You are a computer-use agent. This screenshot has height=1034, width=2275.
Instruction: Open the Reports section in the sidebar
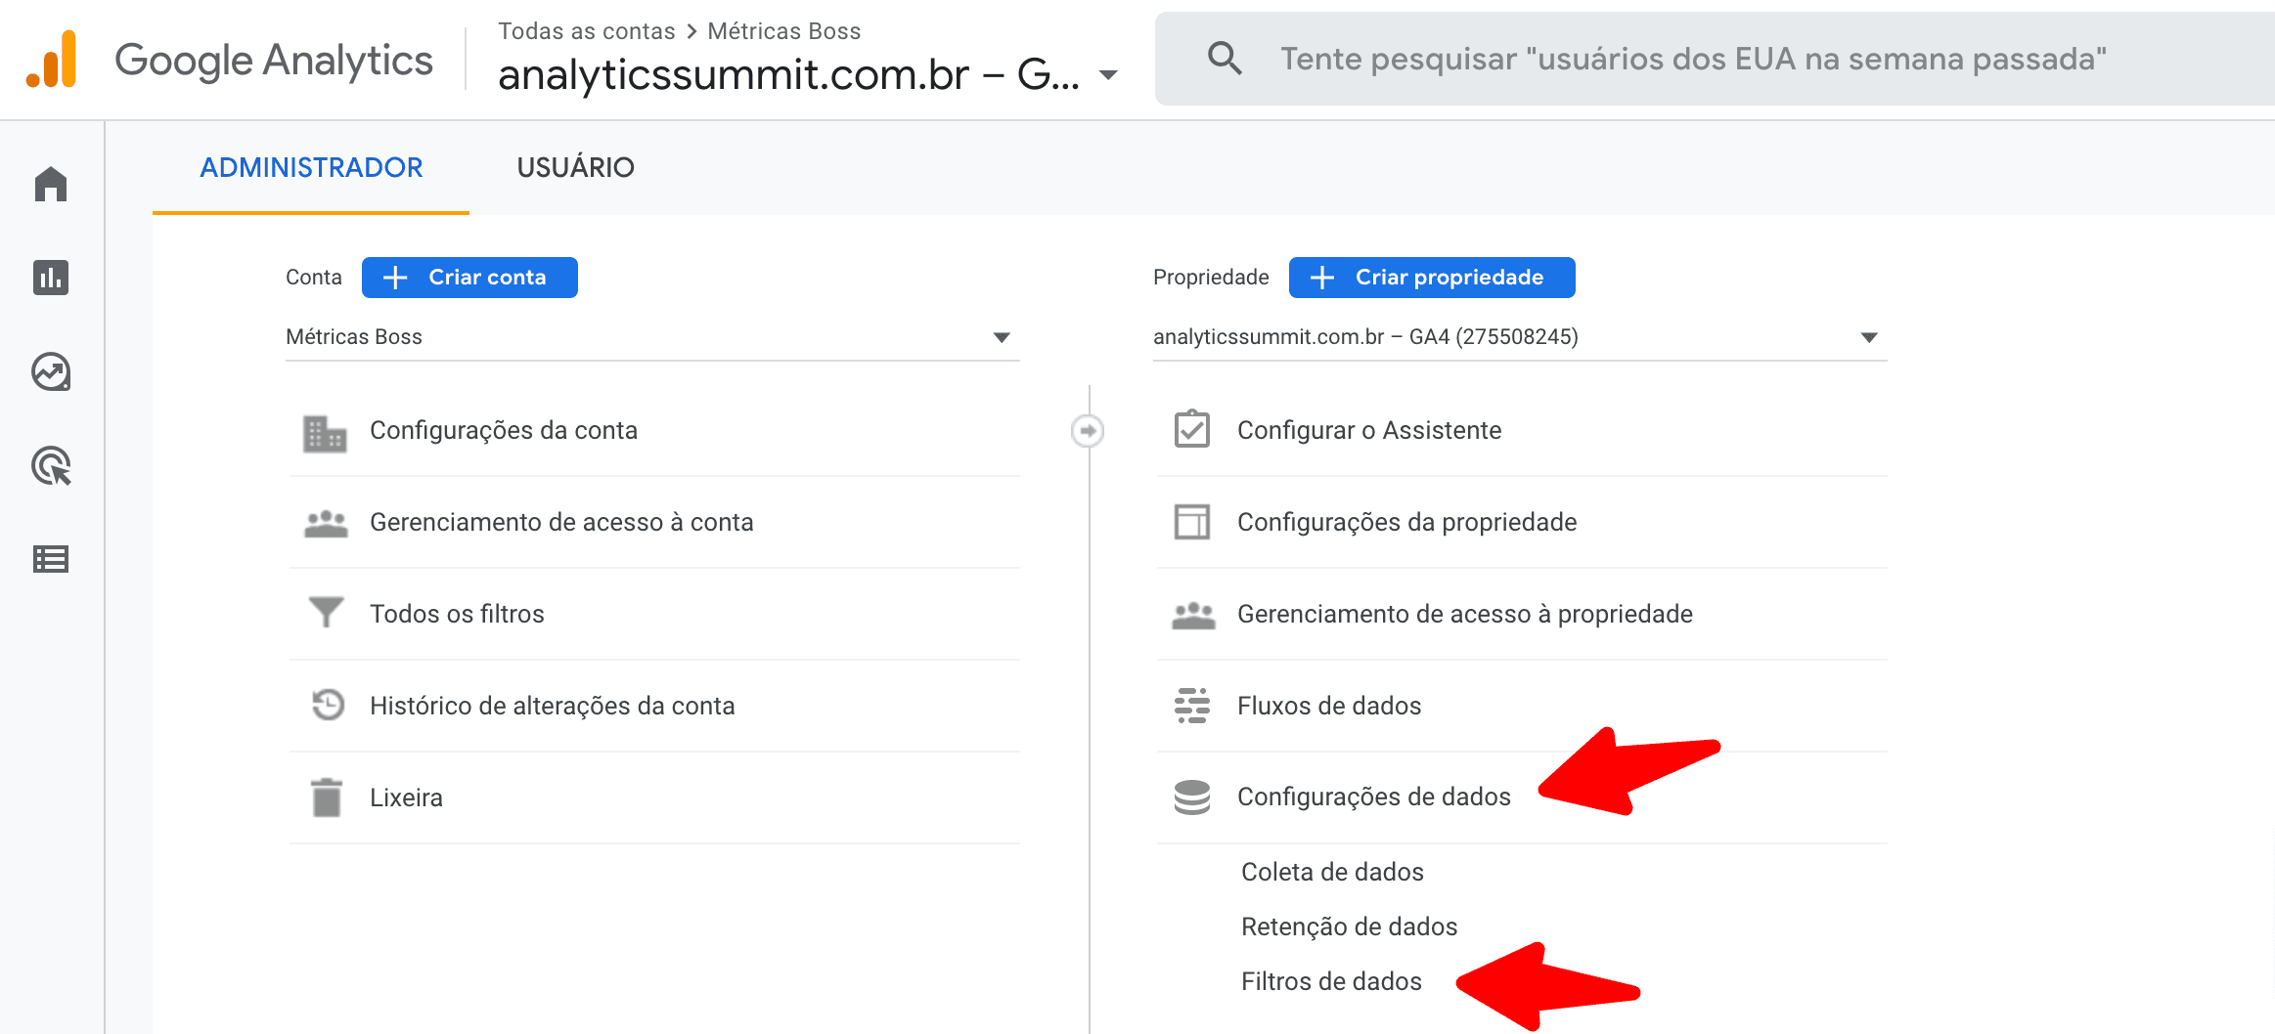(x=50, y=278)
